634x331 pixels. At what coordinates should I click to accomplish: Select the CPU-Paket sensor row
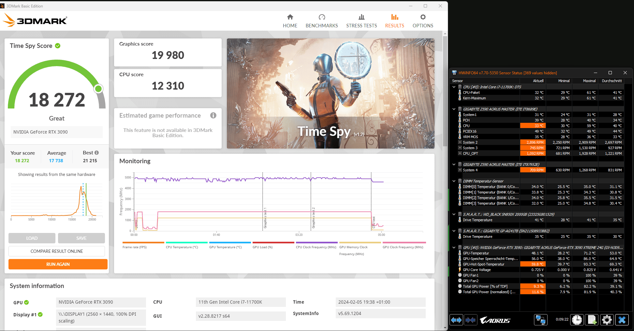(537, 93)
